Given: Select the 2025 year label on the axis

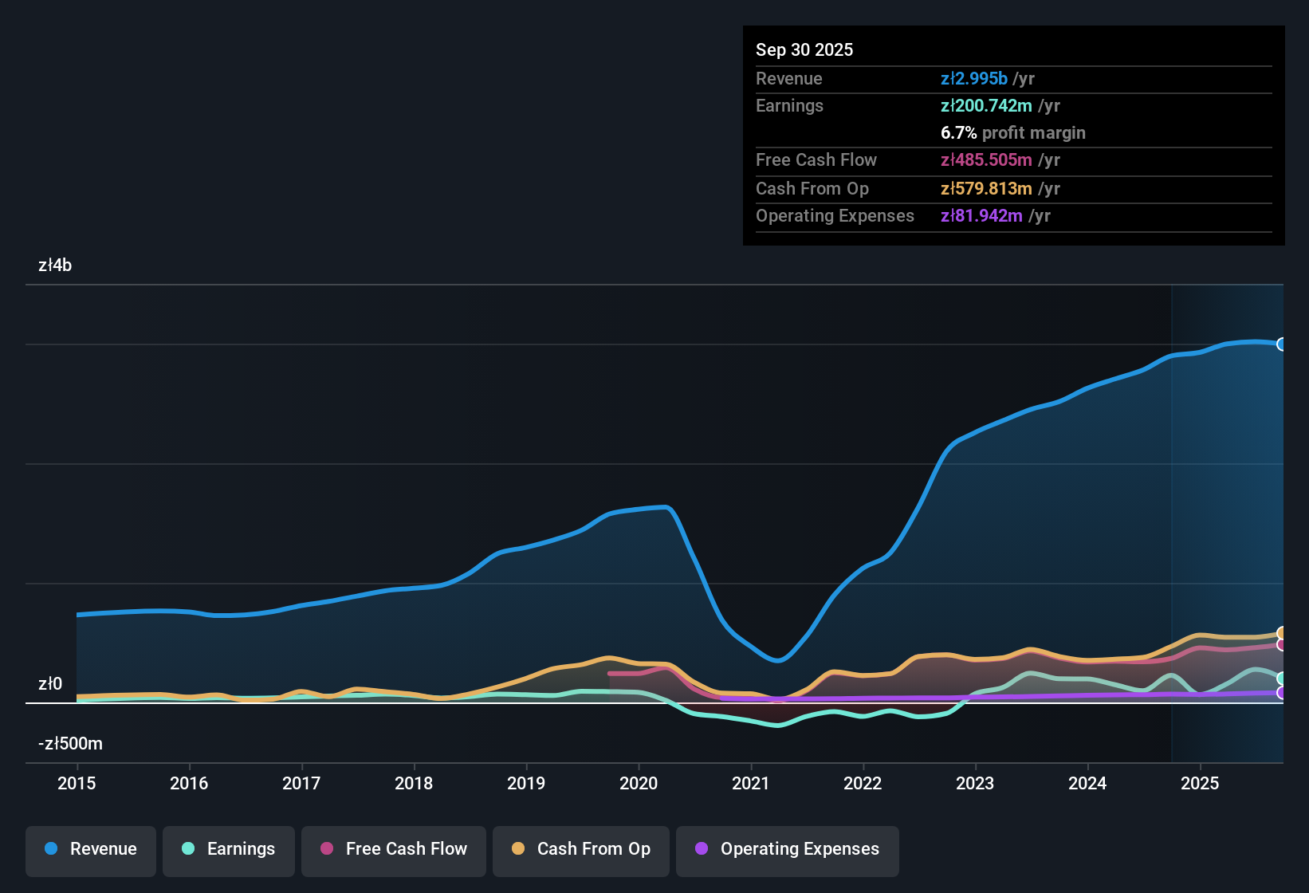Looking at the screenshot, I should [x=1200, y=784].
